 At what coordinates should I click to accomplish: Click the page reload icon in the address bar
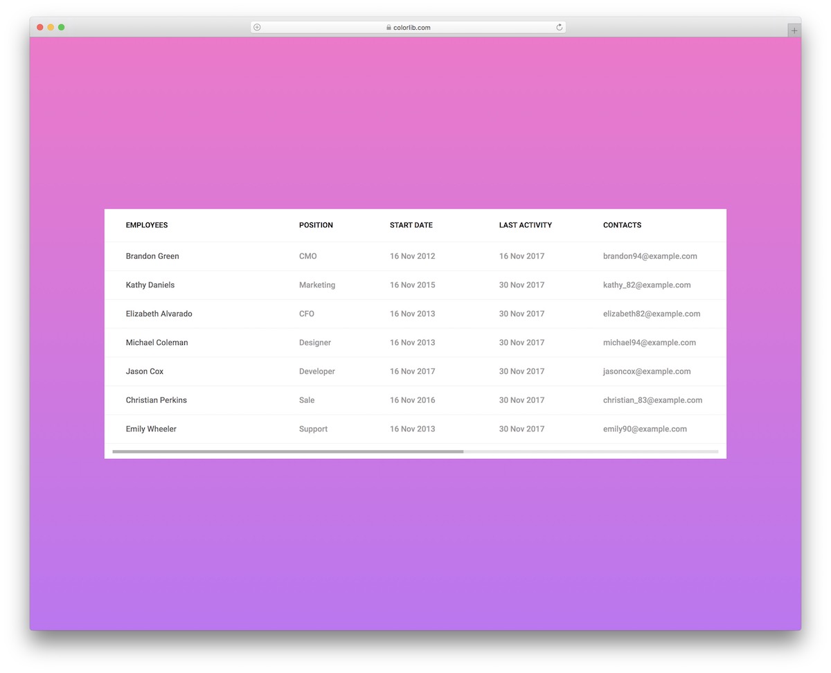[559, 27]
